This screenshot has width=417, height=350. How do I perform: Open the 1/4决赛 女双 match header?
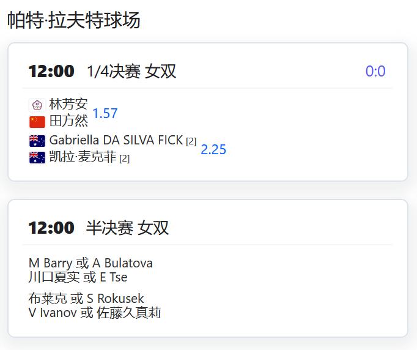coord(131,71)
